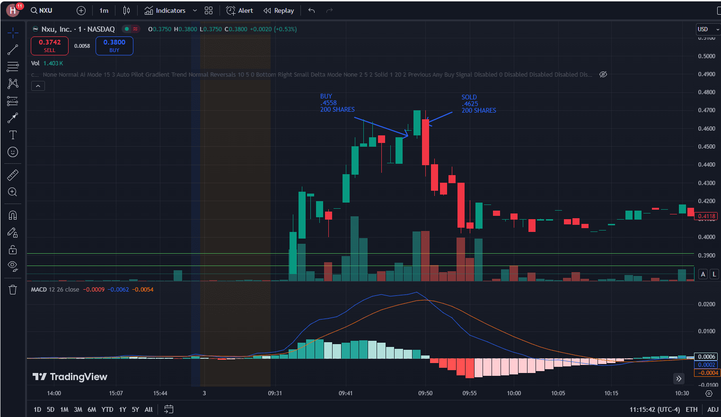Open the USD currency dropdown
721x417 pixels.
tap(707, 29)
